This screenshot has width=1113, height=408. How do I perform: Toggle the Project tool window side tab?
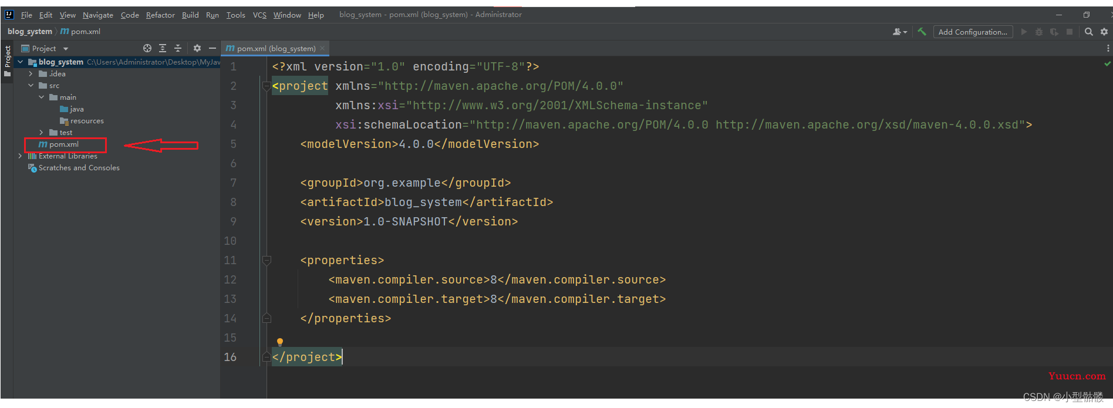click(7, 62)
